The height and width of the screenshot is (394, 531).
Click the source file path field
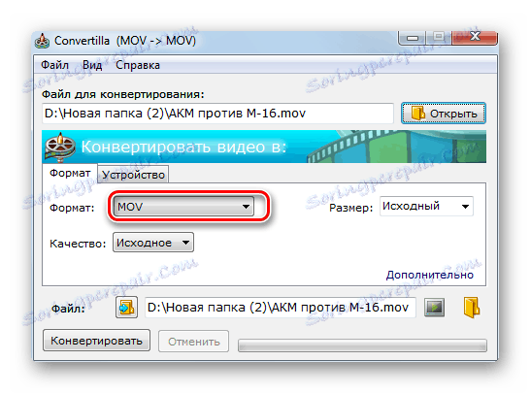[x=217, y=114]
